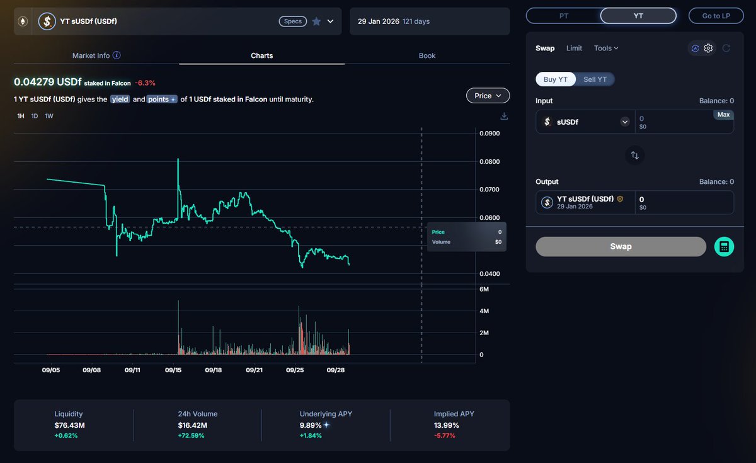Expand the Tools dropdown menu

tap(606, 49)
